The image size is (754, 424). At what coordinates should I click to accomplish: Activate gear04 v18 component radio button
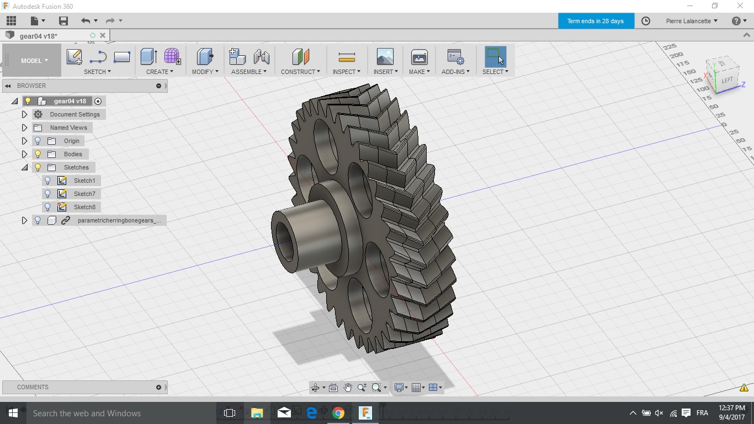point(98,101)
